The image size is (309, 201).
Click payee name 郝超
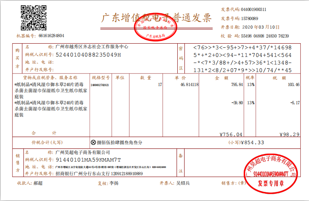point(38,183)
